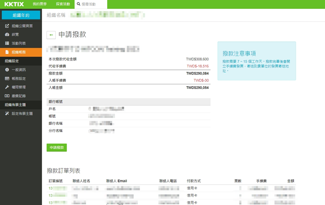Click the 活動列表 list icon
This screenshot has height=205, width=325.
7,43
